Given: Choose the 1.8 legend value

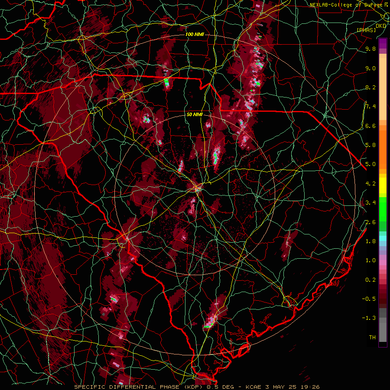Looking at the screenshot, I should pos(370,241).
